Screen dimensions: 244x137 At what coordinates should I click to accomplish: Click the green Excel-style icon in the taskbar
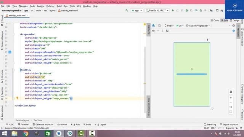(x=48, y=134)
